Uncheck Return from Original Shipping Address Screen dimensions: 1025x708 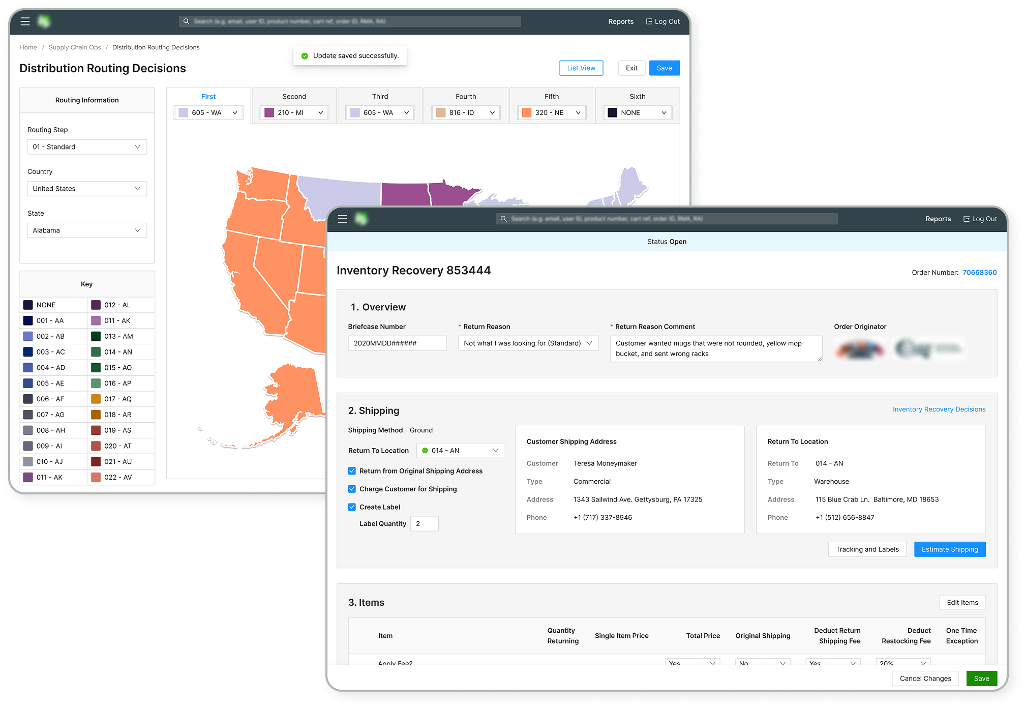(352, 471)
